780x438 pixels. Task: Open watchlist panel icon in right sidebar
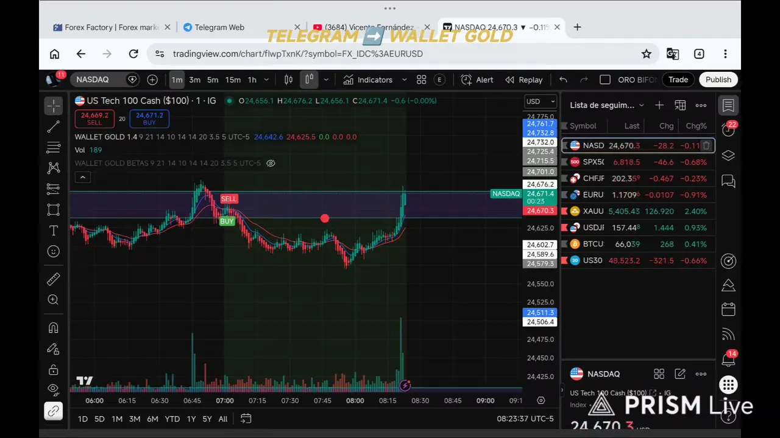pos(728,105)
